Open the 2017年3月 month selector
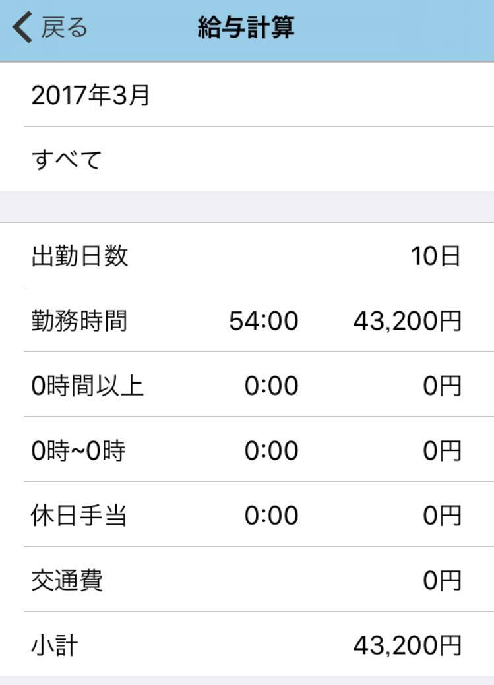494x685 pixels. tap(247, 94)
